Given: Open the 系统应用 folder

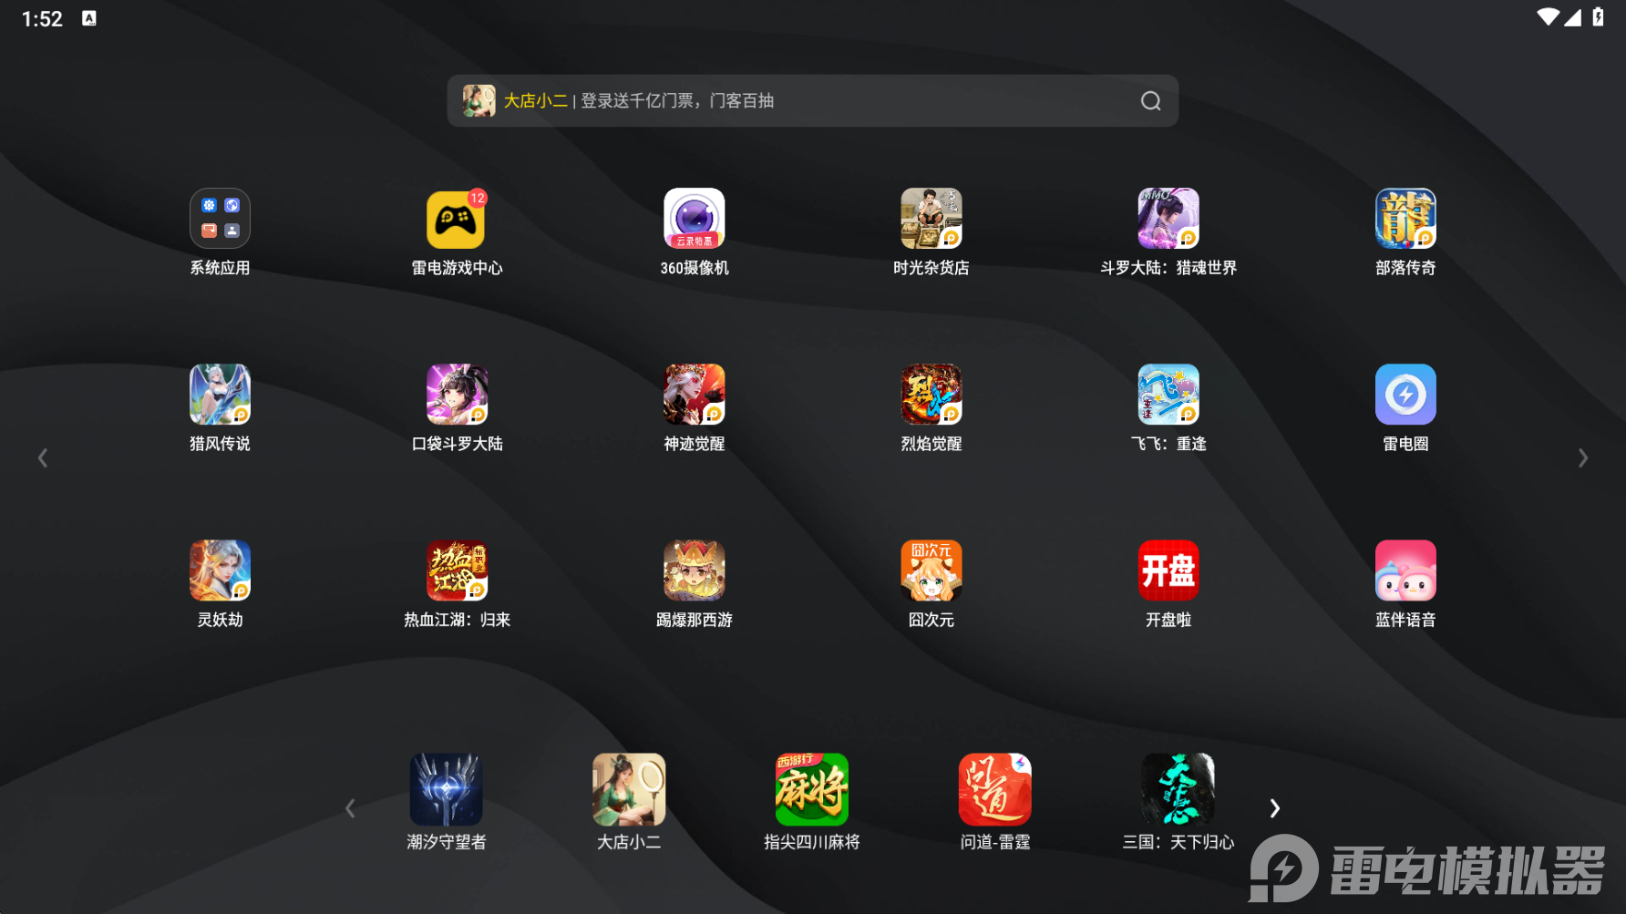Looking at the screenshot, I should (220, 219).
